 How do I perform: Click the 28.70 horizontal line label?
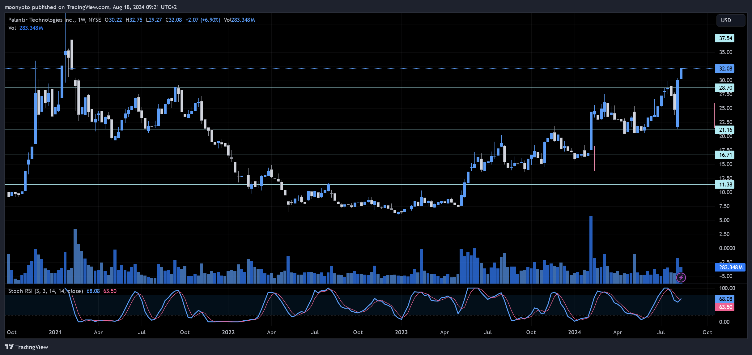(x=725, y=88)
